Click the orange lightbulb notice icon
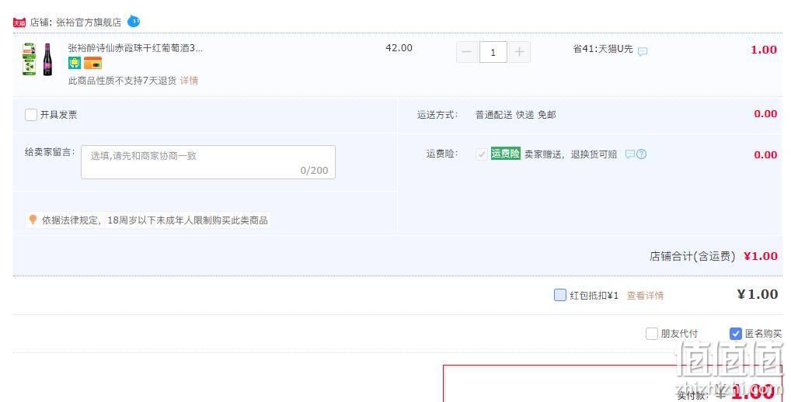This screenshot has height=402, width=791. (33, 220)
